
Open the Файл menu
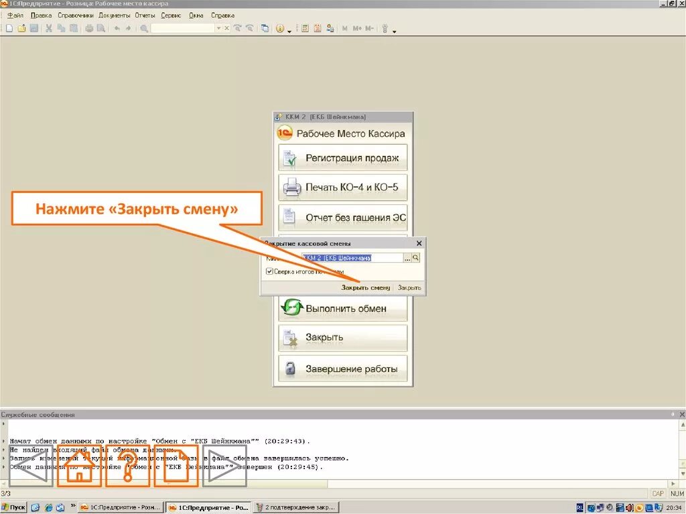click(x=15, y=15)
